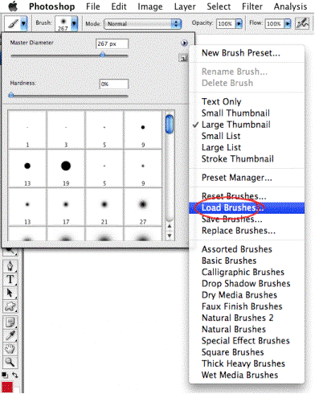Open the Analysis menu
Image resolution: width=315 pixels, height=394 pixels.
coord(290,6)
